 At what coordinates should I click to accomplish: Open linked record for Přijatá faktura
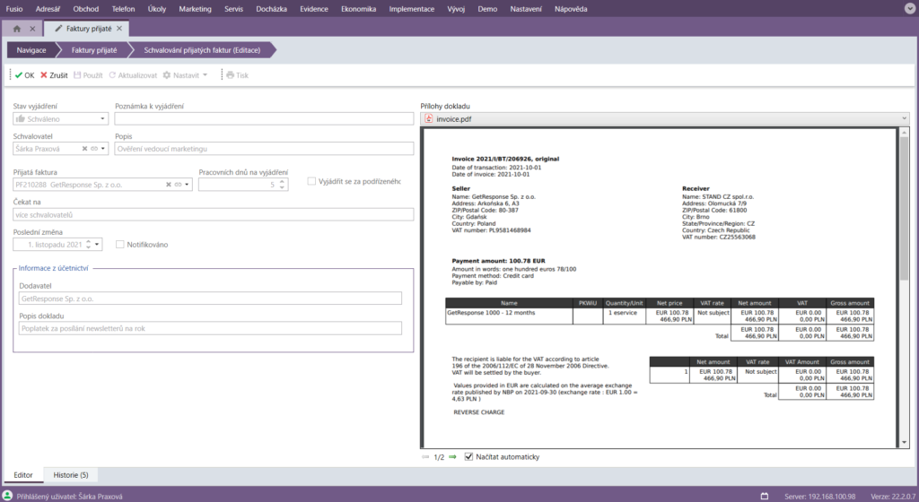[178, 185]
